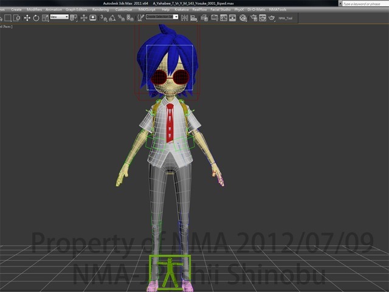Click NMA_Tool toolbar button
Screen dimensions: 389x292
pos(285,18)
